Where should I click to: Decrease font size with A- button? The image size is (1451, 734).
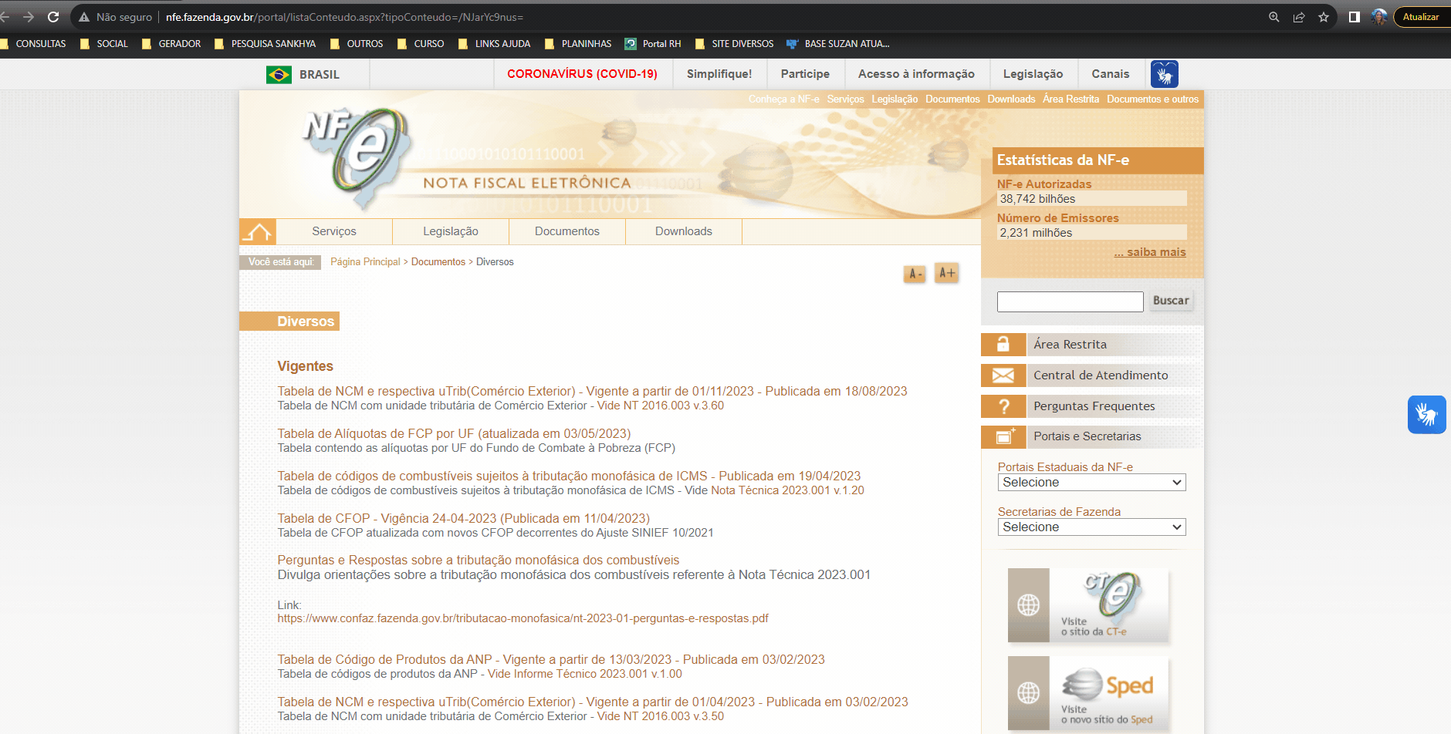[915, 274]
